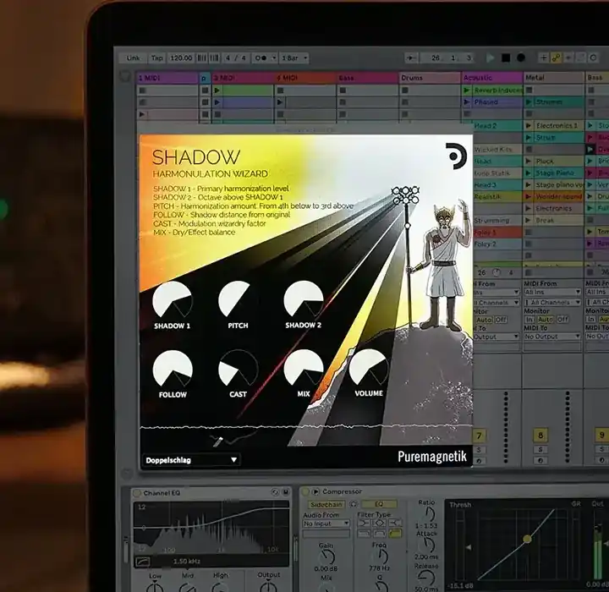This screenshot has width=609, height=592.
Task: Click the Channel EQ hot-swap preset icon
Action: 276,492
